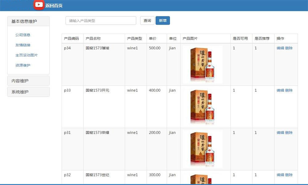
Task: Open 资源维护 in the sidebar
Action: click(23, 65)
